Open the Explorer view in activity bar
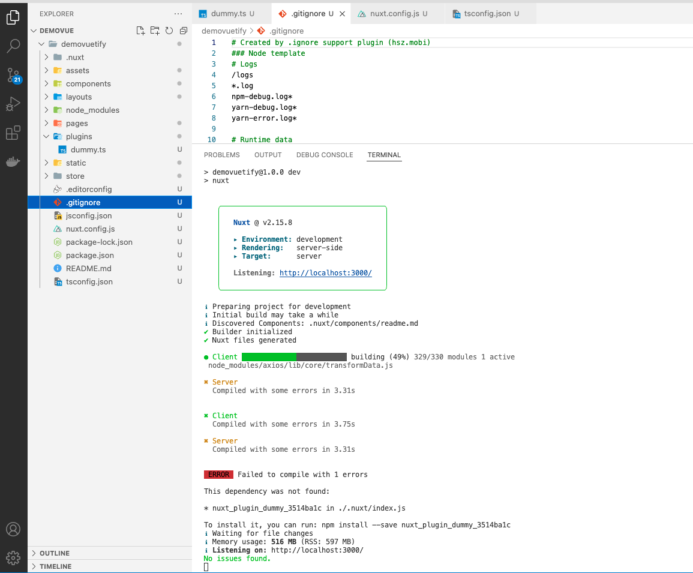Image resolution: width=693 pixels, height=573 pixels. pyautogui.click(x=13, y=17)
